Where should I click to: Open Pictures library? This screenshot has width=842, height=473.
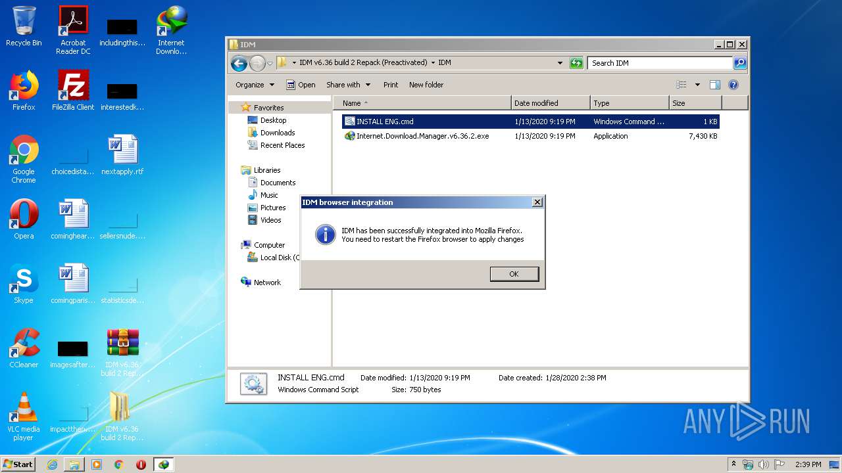pos(273,208)
